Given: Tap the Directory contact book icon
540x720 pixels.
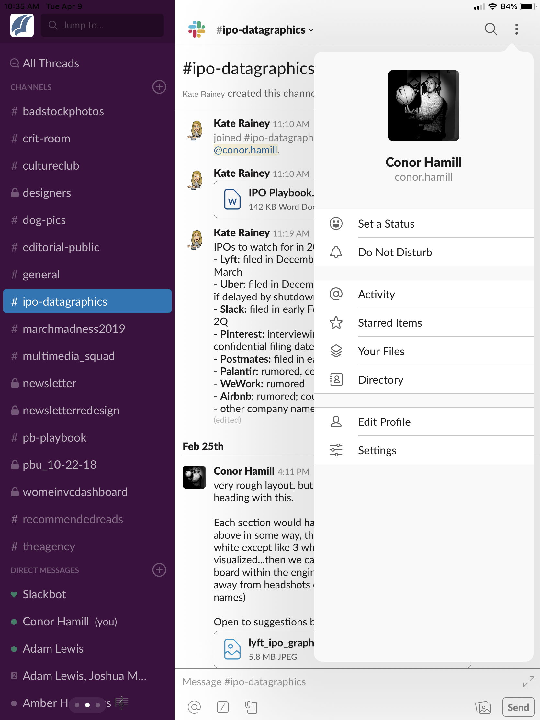Looking at the screenshot, I should click(x=336, y=379).
